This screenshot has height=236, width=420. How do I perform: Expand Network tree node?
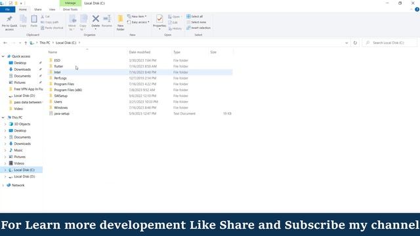pos(3,185)
